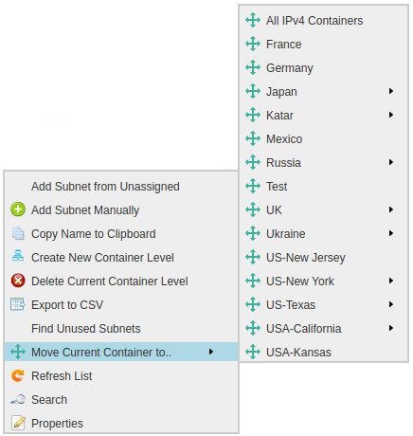Image resolution: width=413 pixels, height=436 pixels.
Task: Click the orange Refresh List icon
Action: (18, 375)
